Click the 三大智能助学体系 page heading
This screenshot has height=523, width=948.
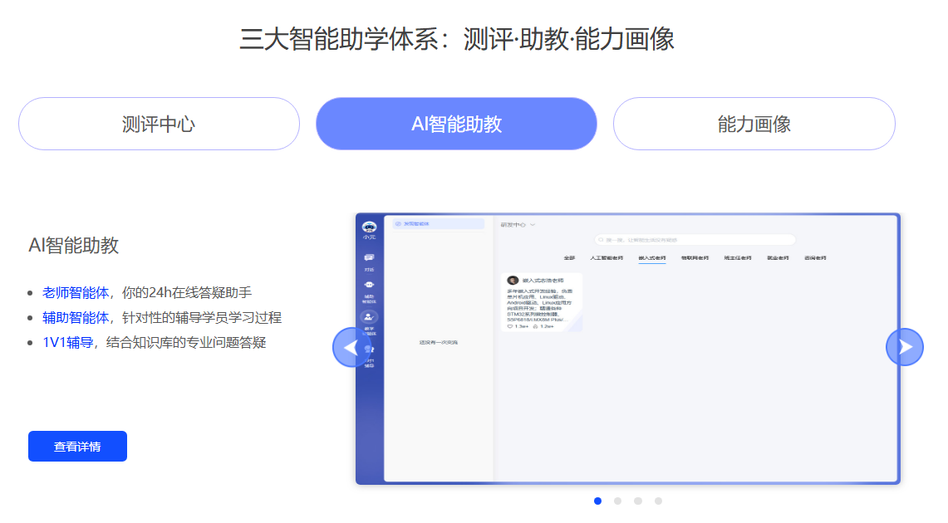pyautogui.click(x=457, y=39)
